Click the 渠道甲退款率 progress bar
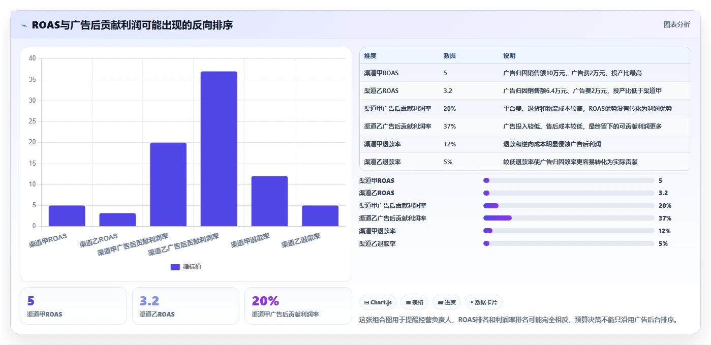 (x=569, y=231)
